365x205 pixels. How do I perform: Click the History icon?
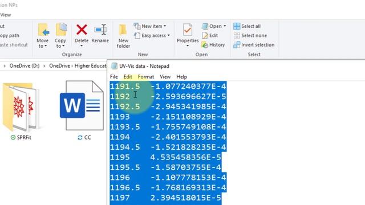pyautogui.click(x=205, y=44)
